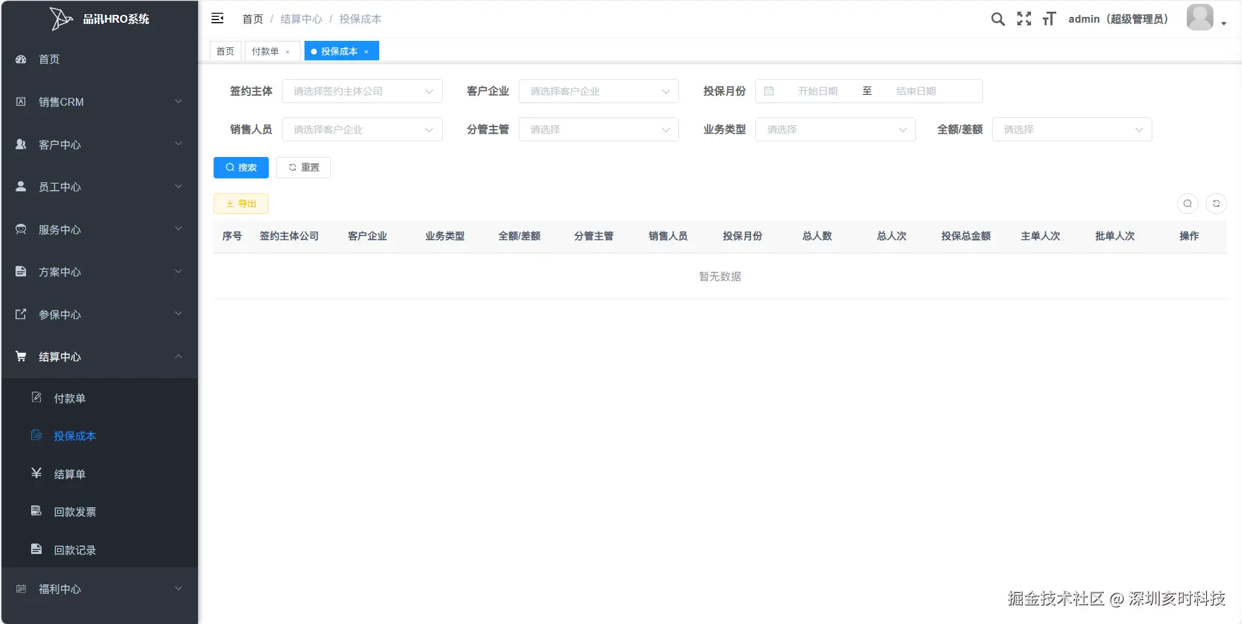Click the 结束日期 end date field

coord(916,91)
